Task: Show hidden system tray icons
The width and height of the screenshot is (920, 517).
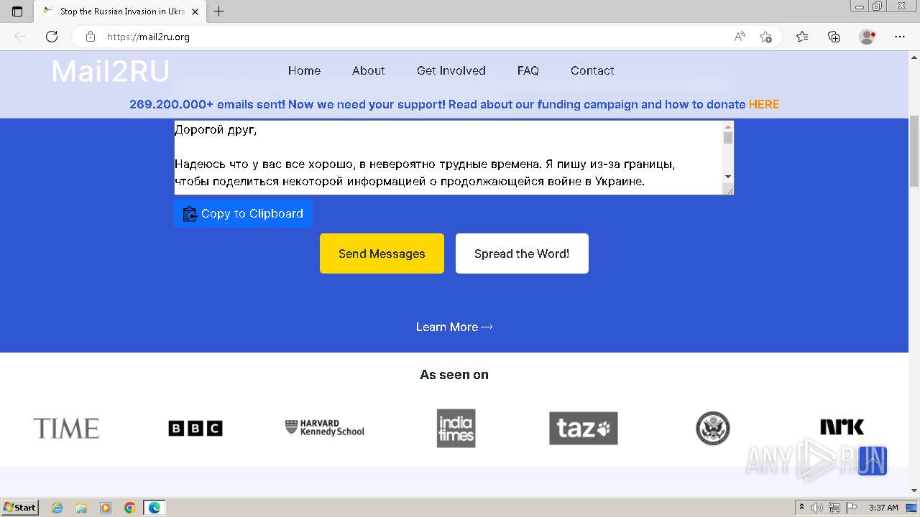Action: click(x=802, y=508)
